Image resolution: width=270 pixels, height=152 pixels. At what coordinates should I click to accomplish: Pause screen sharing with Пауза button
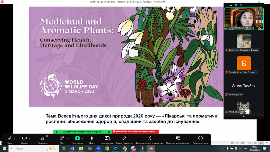click(x=92, y=138)
